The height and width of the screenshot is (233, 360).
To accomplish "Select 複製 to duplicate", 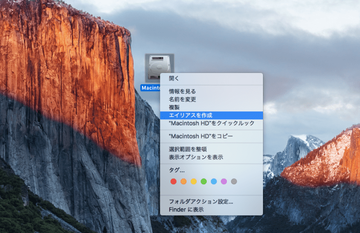I will [211, 107].
